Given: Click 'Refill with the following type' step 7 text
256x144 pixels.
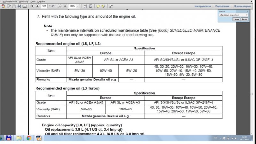Looking at the screenshot, I should coord(89,17).
